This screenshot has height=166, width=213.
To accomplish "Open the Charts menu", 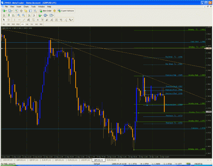I will click(x=26, y=6).
